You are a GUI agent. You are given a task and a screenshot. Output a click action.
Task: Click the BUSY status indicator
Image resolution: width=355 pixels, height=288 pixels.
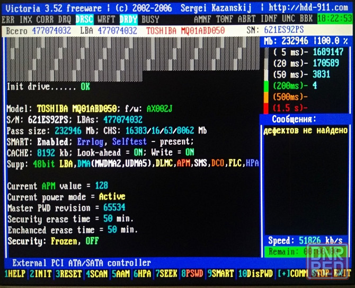click(x=150, y=19)
